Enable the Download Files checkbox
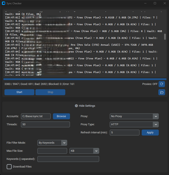The image size is (169, 175). coord(9,167)
